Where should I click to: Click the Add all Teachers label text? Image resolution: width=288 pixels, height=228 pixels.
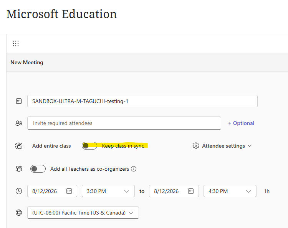point(90,169)
